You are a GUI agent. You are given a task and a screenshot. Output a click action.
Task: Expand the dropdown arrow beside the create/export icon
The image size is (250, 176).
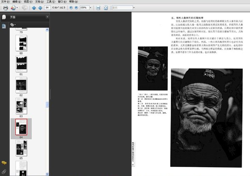(17, 7)
